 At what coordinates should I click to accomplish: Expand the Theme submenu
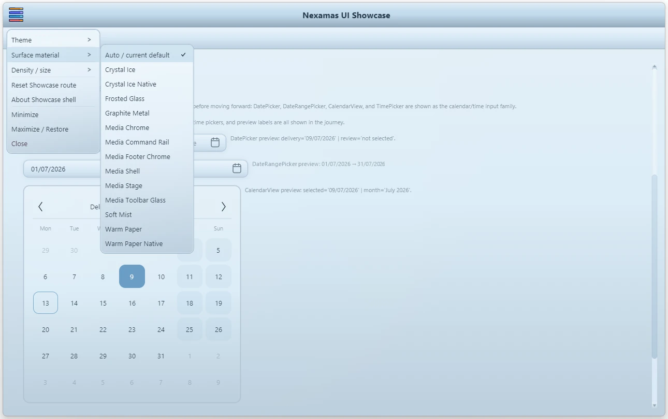pyautogui.click(x=53, y=40)
